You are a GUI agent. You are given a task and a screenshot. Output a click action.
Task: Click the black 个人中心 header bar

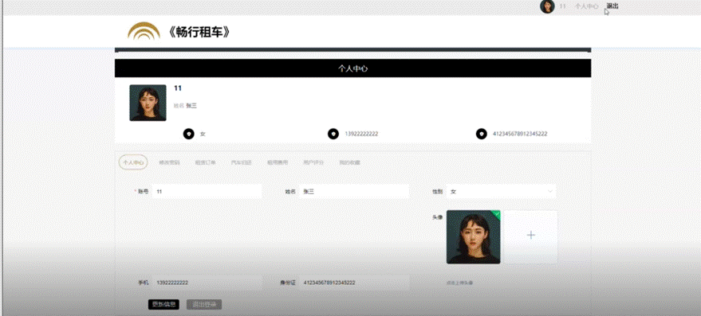(352, 68)
